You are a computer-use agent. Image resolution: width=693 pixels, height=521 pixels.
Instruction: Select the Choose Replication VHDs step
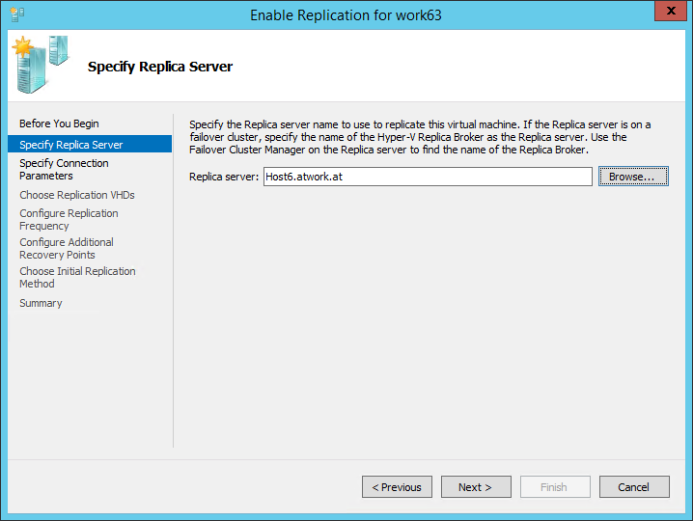click(x=77, y=195)
